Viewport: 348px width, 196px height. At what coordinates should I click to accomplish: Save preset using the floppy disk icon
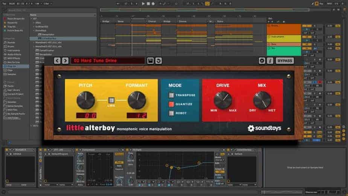(150, 61)
